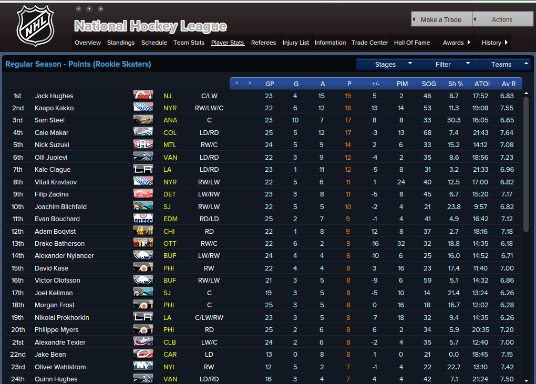The height and width of the screenshot is (384, 536).
Task: Click the player list scrollbar thumb
Action: [x=525, y=165]
